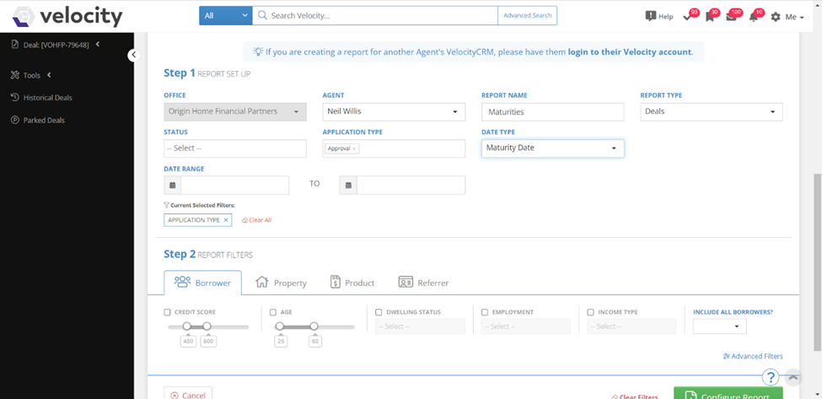Switch to the Product tab

pyautogui.click(x=352, y=283)
